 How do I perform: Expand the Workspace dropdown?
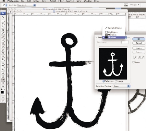tap(135, 5)
